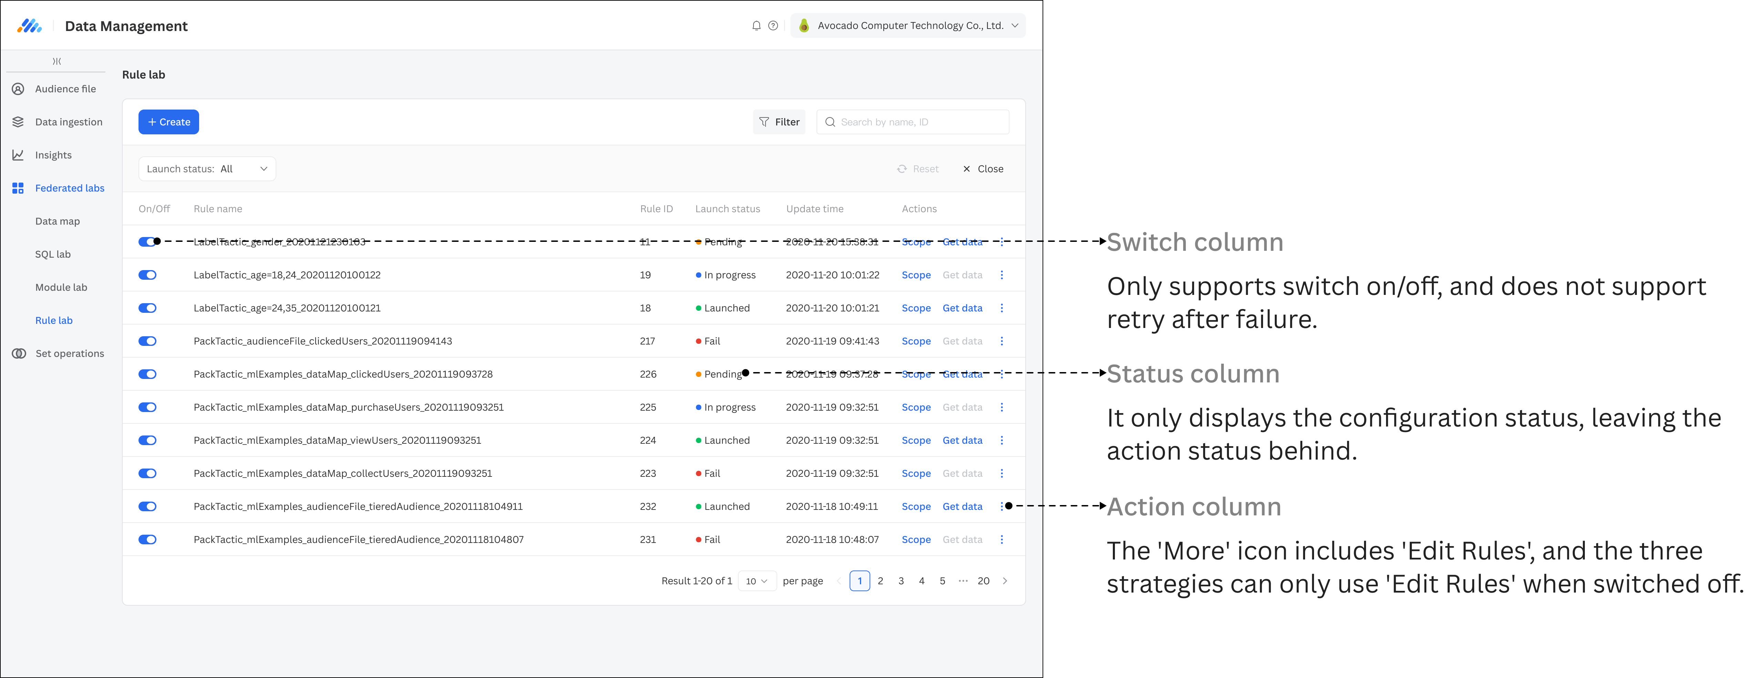Click the Search by name, ID field

coord(913,122)
